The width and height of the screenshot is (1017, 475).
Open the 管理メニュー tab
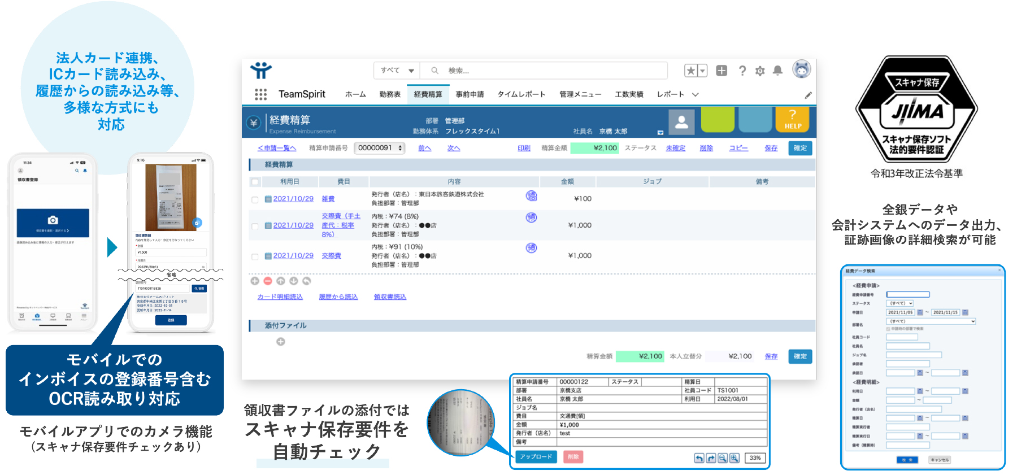click(x=580, y=95)
